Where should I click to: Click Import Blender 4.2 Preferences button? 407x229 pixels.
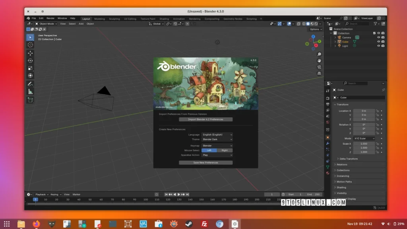coord(205,119)
